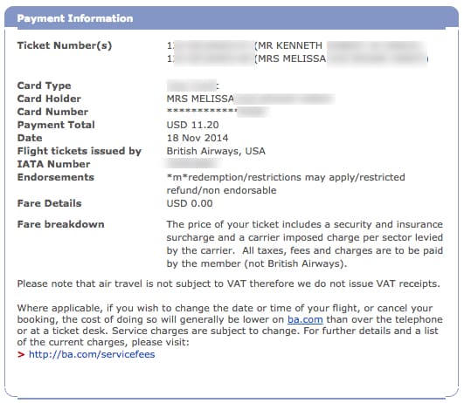This screenshot has height=403, width=464.
Task: Click the Payment Information header
Action: (75, 18)
